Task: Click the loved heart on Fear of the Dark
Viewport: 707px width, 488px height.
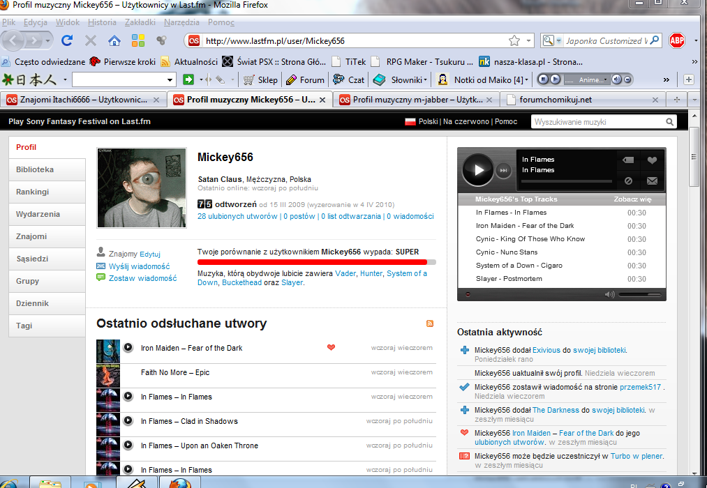Action: [x=331, y=348]
